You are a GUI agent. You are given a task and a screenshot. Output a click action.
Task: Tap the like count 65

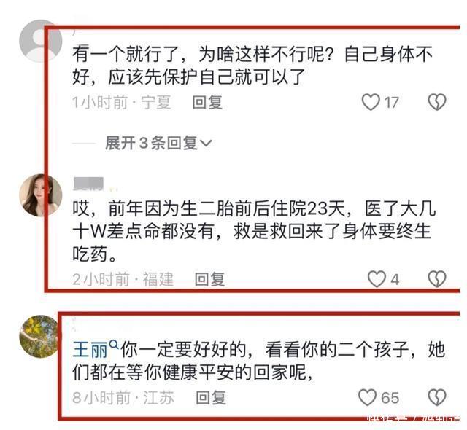(390, 398)
